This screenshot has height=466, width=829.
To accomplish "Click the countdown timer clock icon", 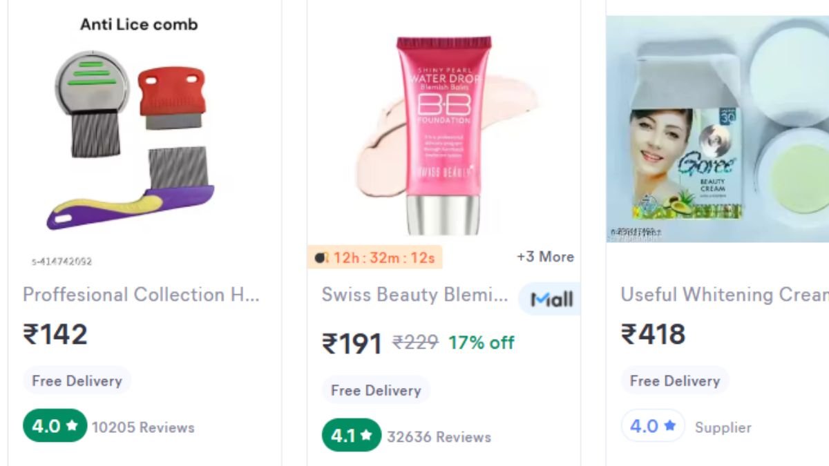I will pos(321,258).
